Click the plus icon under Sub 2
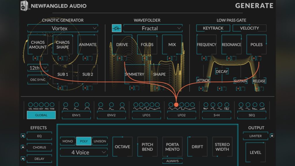 pyautogui.click(x=85, y=88)
